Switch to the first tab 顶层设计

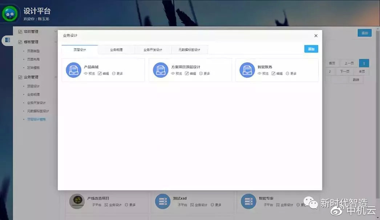pyautogui.click(x=80, y=50)
